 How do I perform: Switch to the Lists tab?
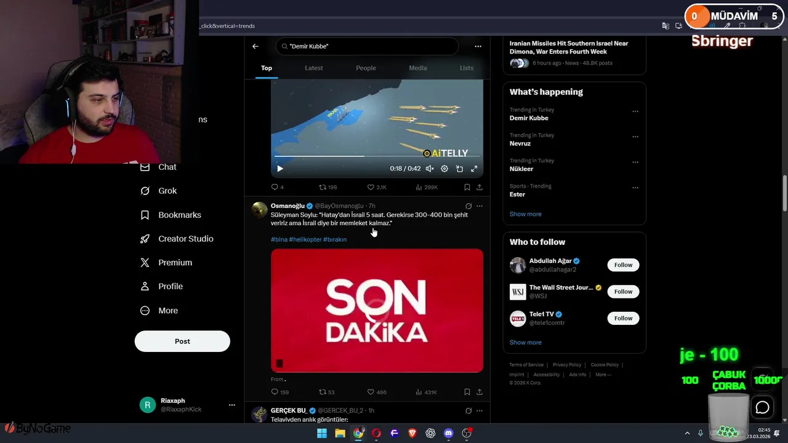(467, 68)
